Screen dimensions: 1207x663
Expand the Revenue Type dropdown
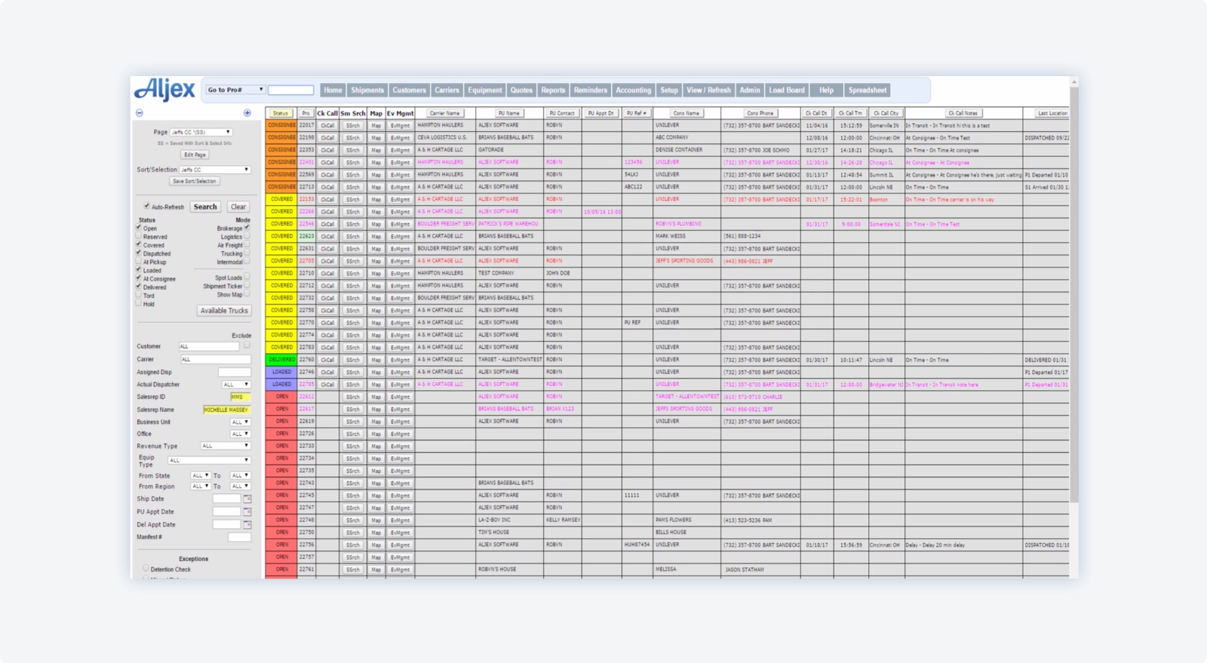tap(225, 446)
